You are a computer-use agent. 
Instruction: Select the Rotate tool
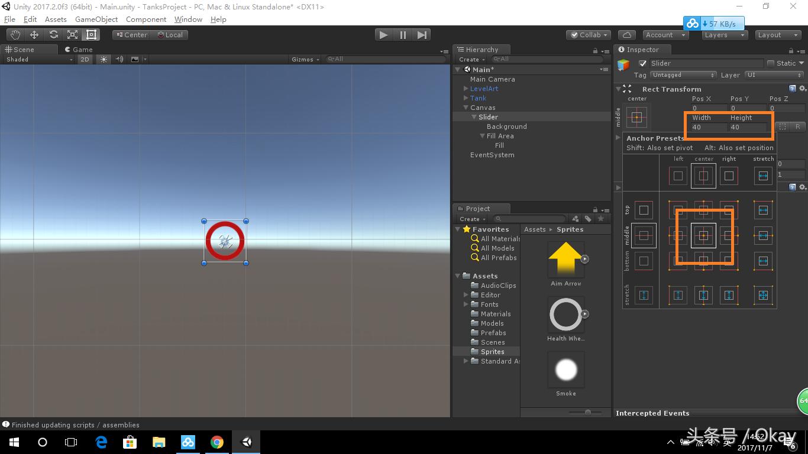(x=53, y=34)
